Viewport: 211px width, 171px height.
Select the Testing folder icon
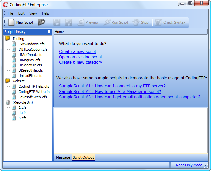(x=8, y=38)
